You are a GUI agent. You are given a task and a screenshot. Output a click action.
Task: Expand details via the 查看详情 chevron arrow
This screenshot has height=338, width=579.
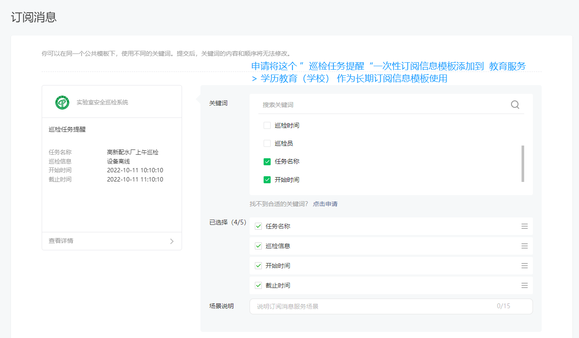coord(172,241)
